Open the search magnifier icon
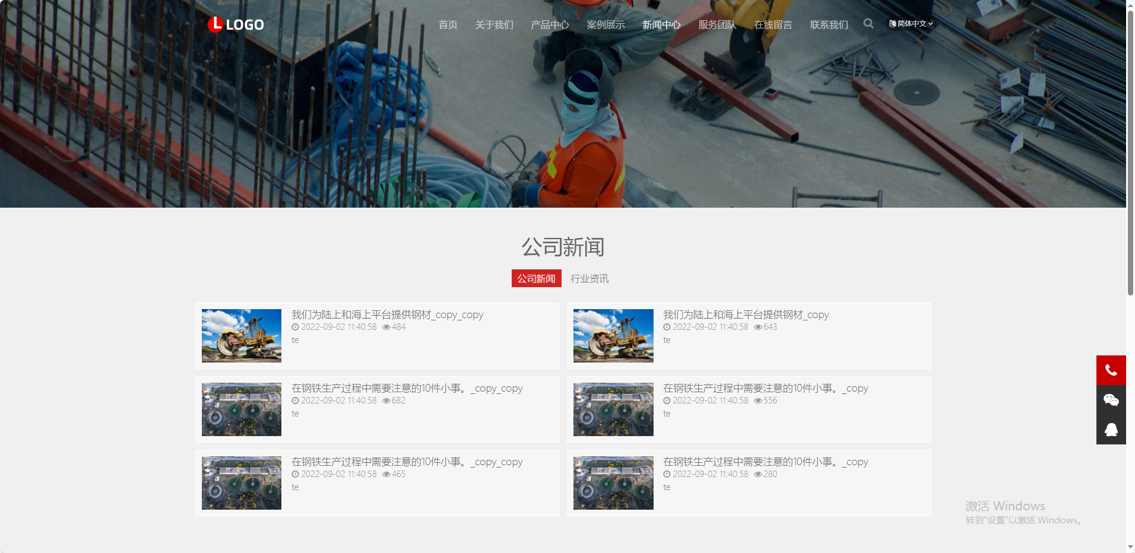This screenshot has height=553, width=1135. 868,24
